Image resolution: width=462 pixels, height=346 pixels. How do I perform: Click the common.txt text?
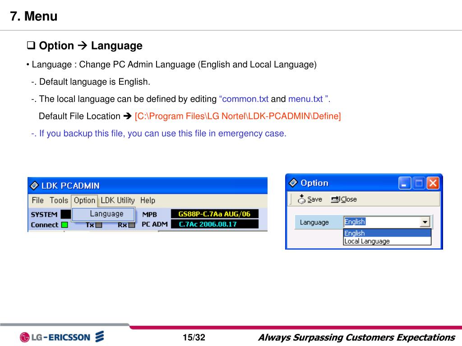(245, 99)
